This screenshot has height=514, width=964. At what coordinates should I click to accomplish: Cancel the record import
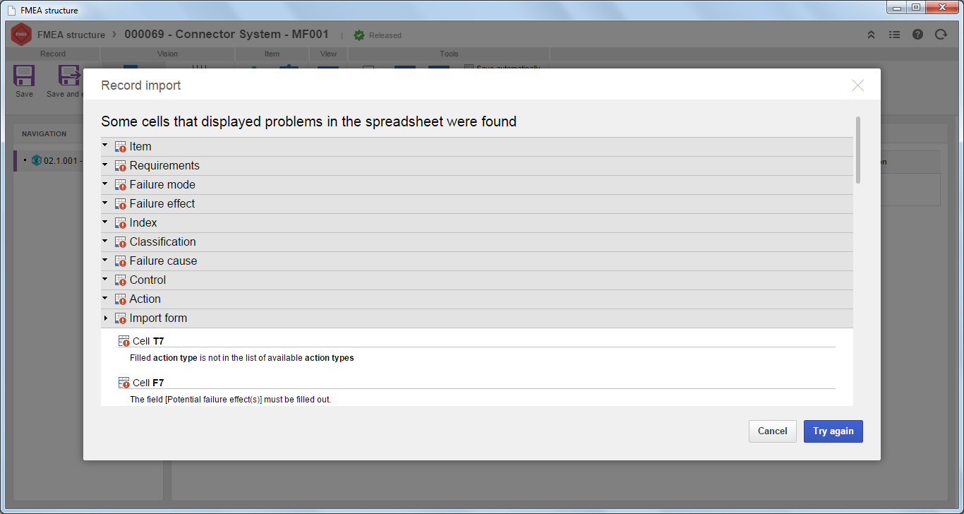pyautogui.click(x=772, y=431)
